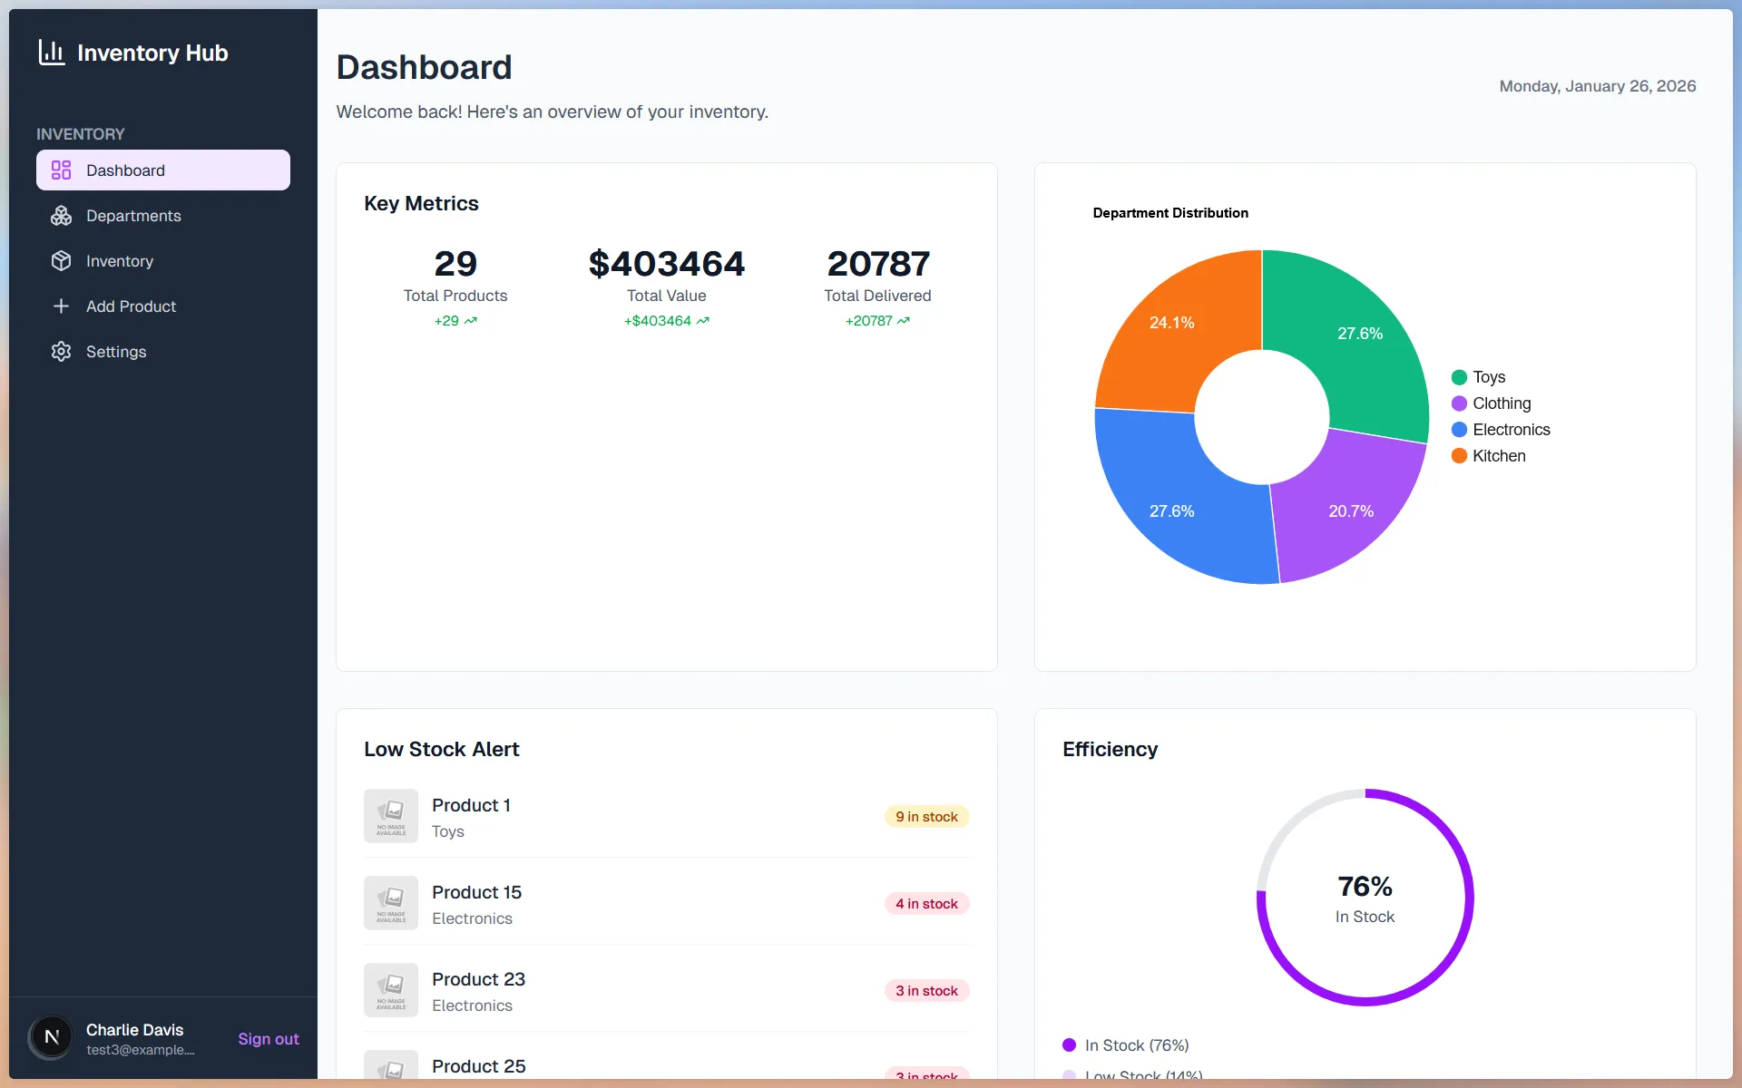This screenshot has height=1088, width=1742.
Task: Click the '9 in stock' badge
Action: [926, 817]
